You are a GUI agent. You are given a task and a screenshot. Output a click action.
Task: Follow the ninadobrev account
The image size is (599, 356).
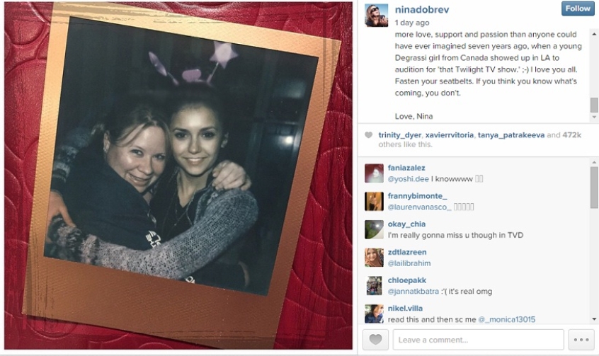578,8
